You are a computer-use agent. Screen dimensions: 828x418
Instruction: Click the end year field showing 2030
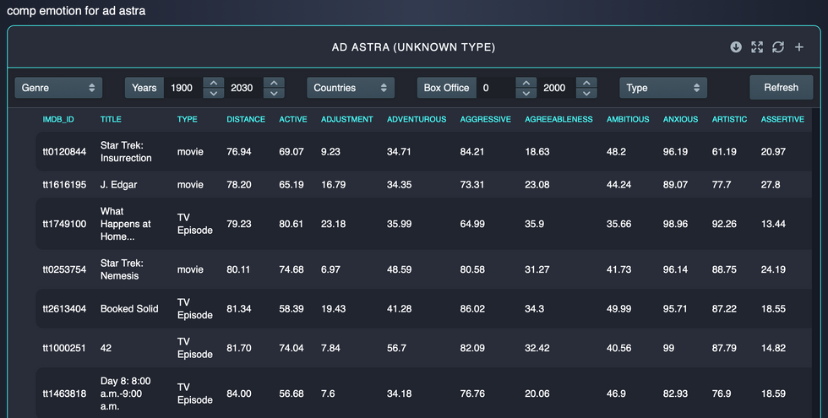pyautogui.click(x=243, y=88)
